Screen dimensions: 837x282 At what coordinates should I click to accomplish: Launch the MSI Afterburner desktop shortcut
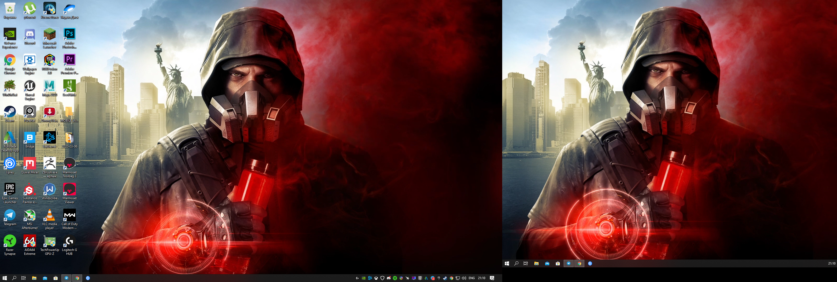(x=30, y=219)
